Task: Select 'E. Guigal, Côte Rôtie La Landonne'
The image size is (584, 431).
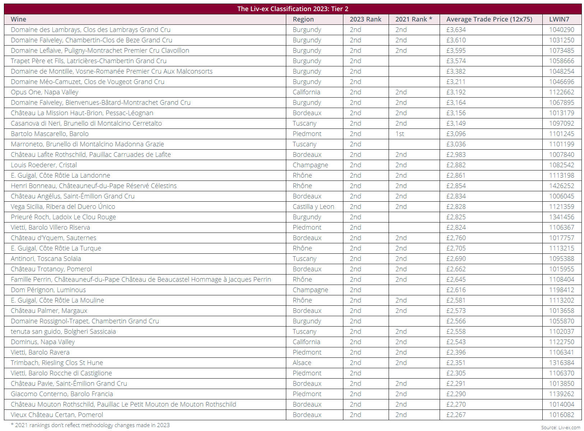Action: coord(60,175)
